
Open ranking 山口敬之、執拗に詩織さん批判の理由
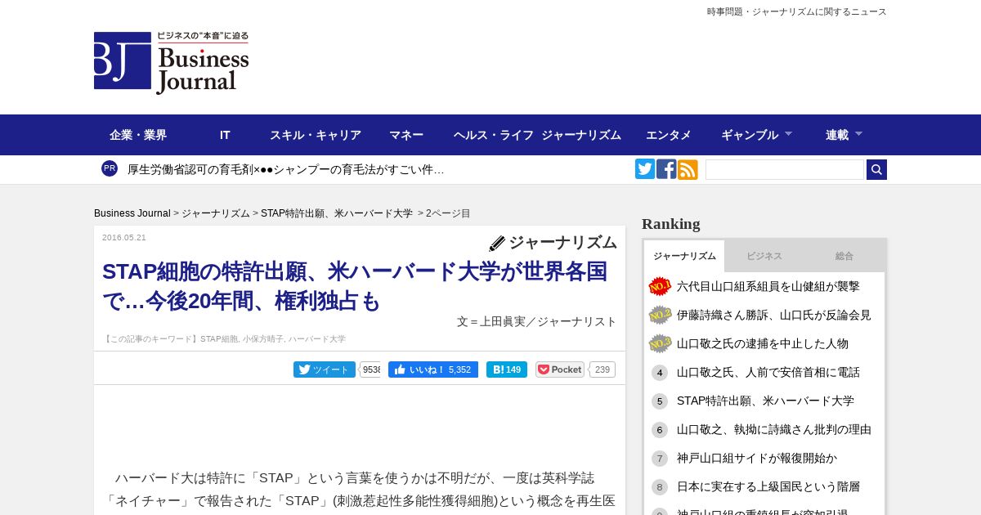[774, 429]
